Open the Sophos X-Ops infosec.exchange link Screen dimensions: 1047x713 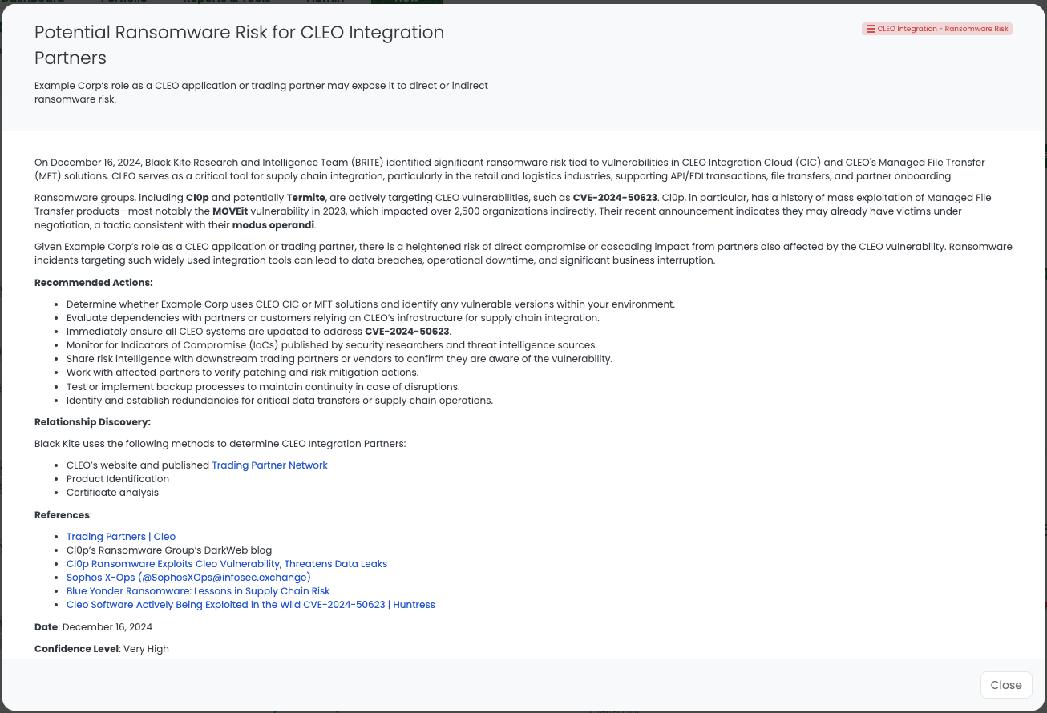[188, 577]
